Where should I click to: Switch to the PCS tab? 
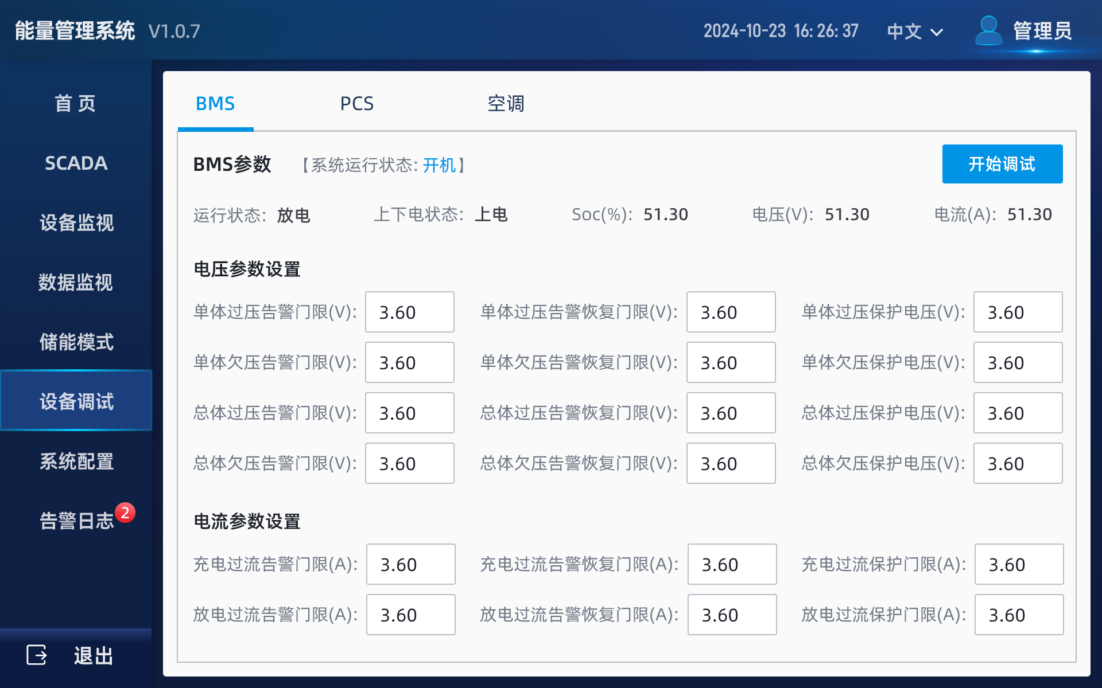pyautogui.click(x=357, y=104)
